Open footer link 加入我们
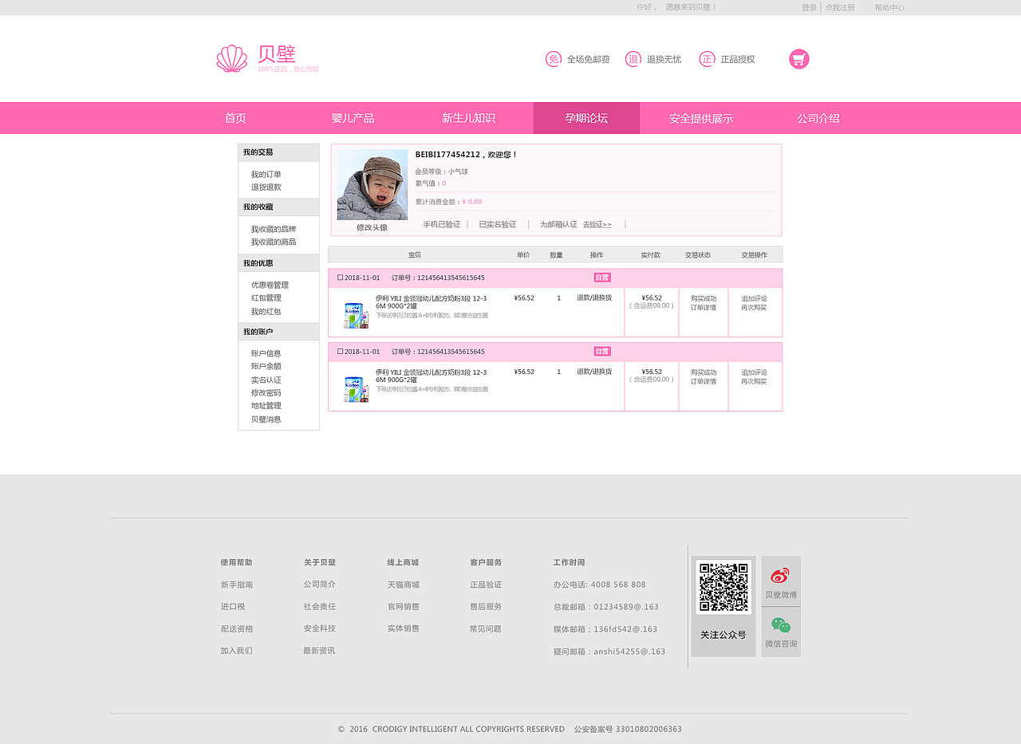 coord(237,651)
